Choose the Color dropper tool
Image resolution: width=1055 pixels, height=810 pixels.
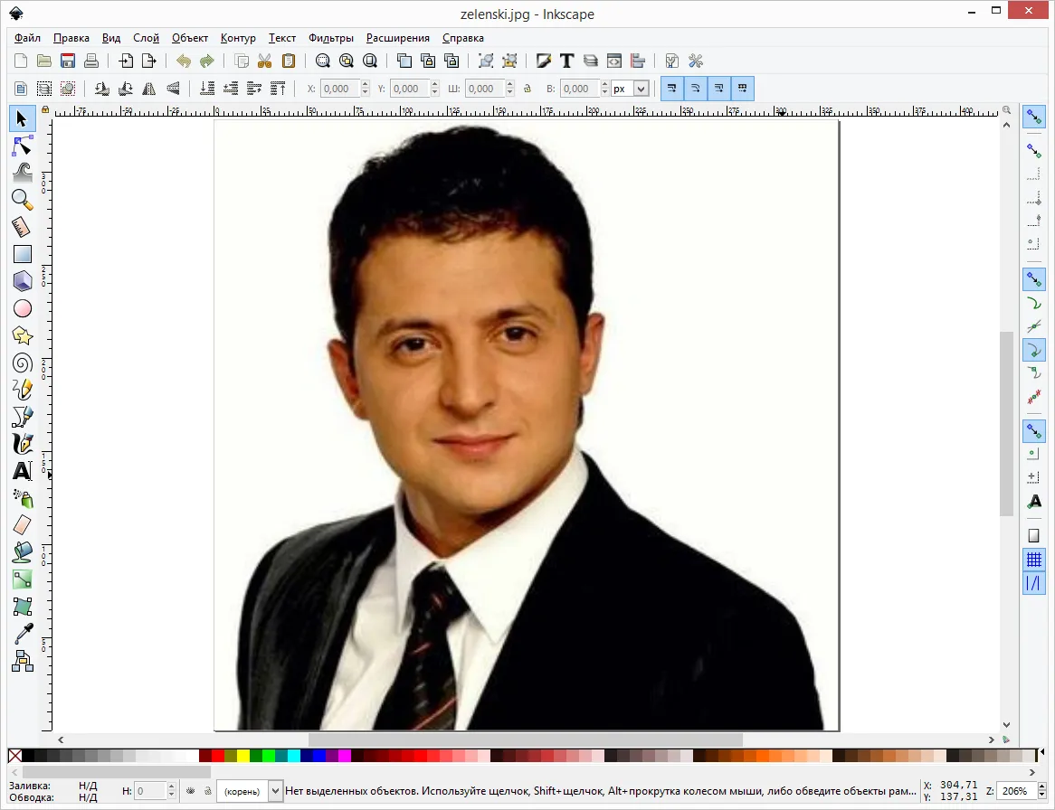coord(22,633)
